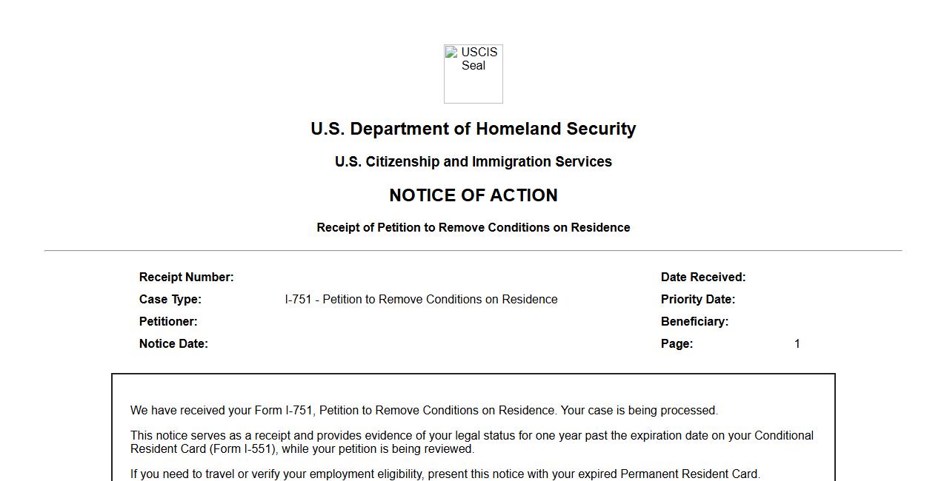Click the Petitioner label
This screenshot has width=947, height=481.
coord(168,321)
